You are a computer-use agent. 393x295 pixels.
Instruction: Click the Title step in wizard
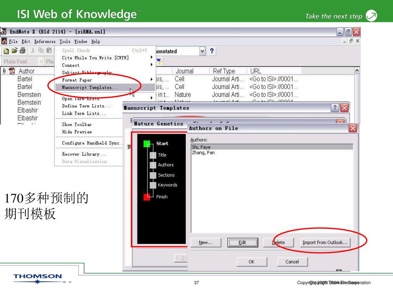[x=162, y=155]
